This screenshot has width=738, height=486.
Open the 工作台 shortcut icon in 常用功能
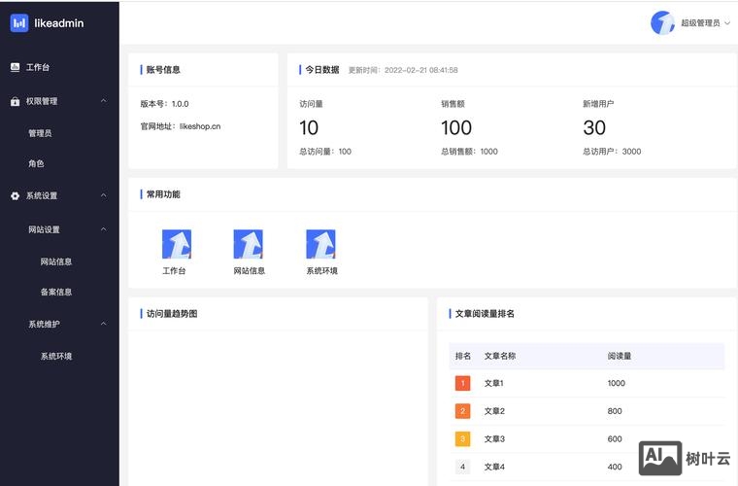(x=177, y=244)
